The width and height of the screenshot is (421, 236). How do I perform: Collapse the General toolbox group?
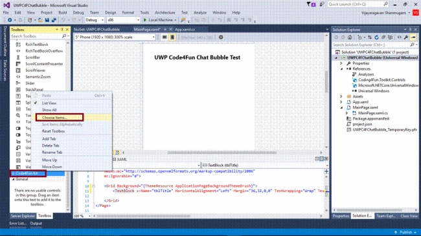click(x=13, y=179)
